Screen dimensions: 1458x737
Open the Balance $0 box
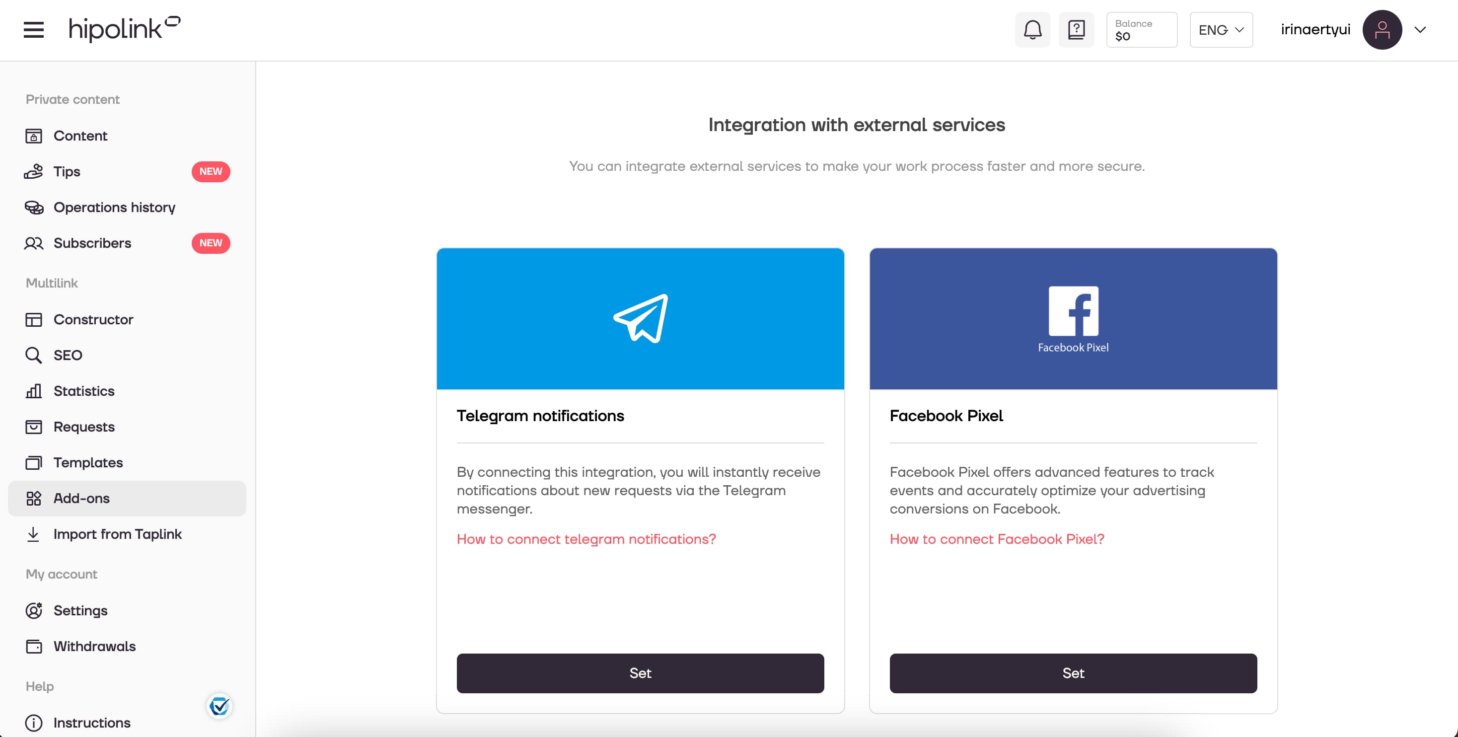pos(1142,29)
